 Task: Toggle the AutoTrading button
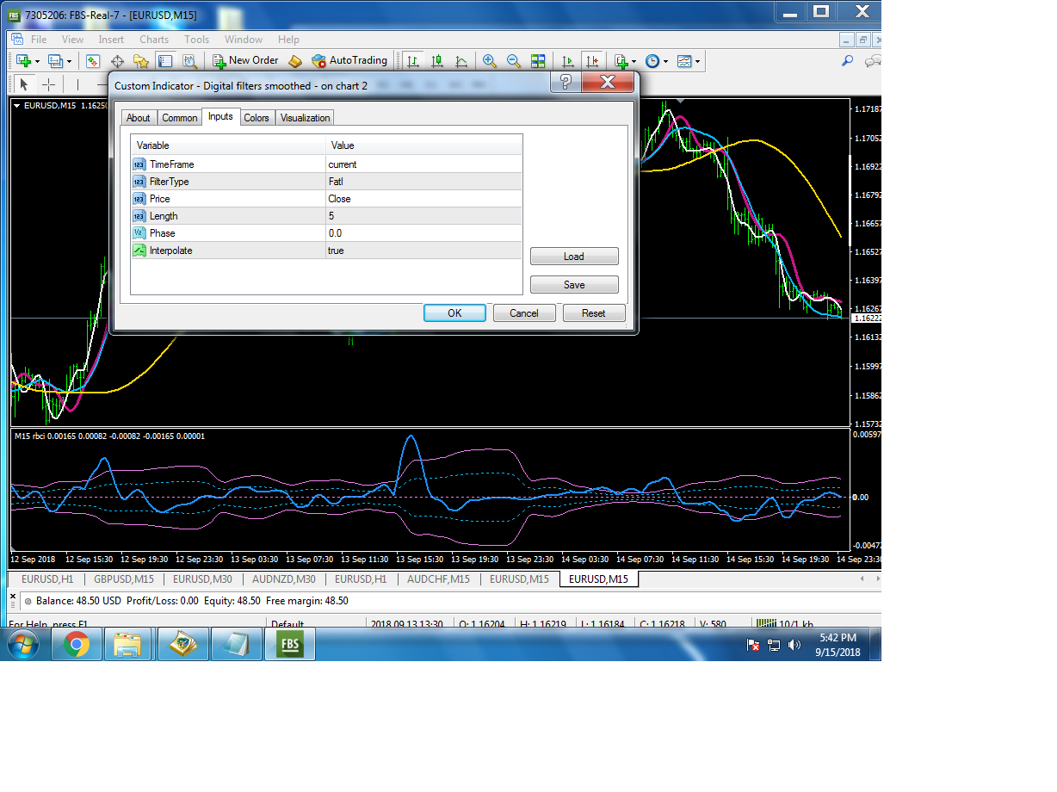click(349, 60)
